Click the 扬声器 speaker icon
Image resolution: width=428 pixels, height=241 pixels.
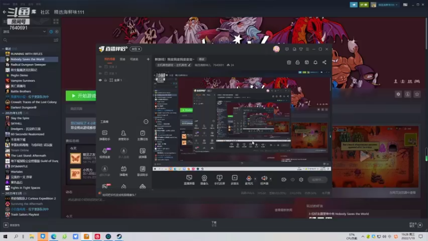264,178
